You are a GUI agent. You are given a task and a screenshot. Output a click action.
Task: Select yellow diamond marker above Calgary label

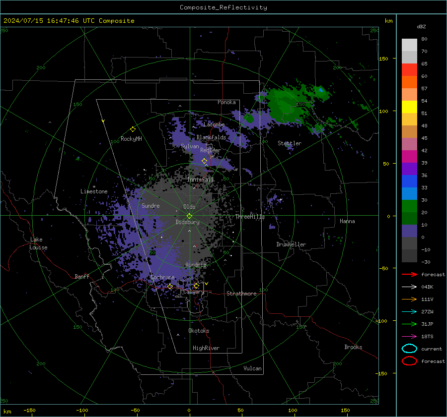(196, 286)
